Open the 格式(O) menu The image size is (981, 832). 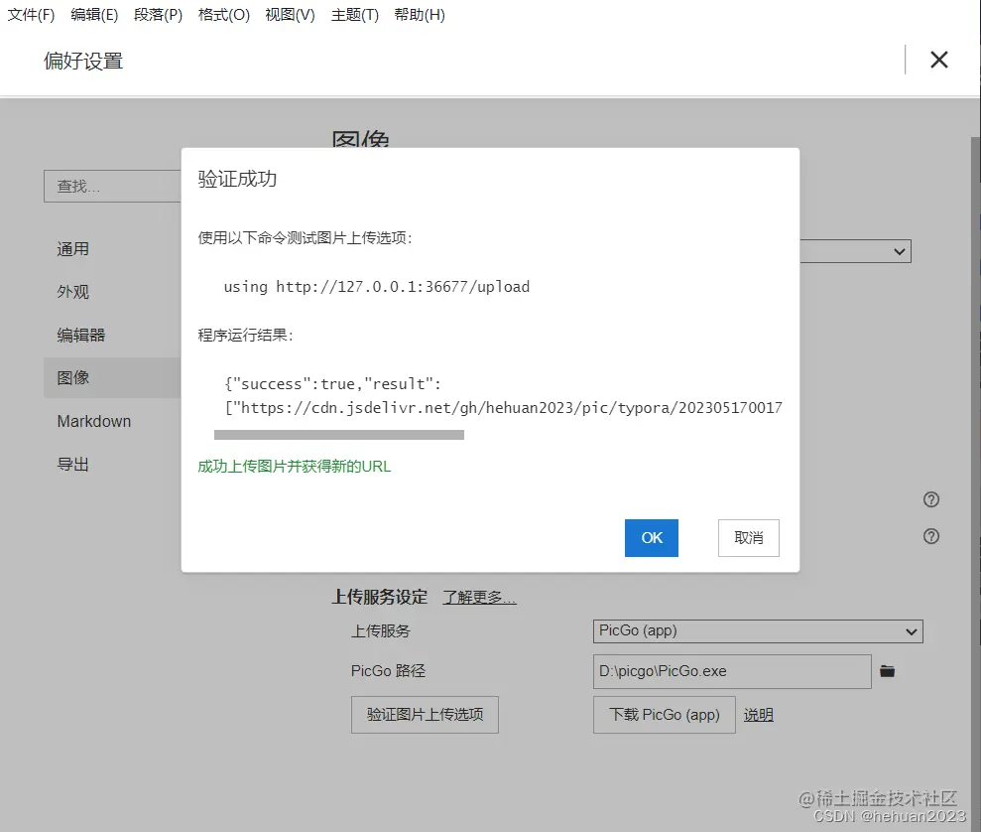click(223, 15)
